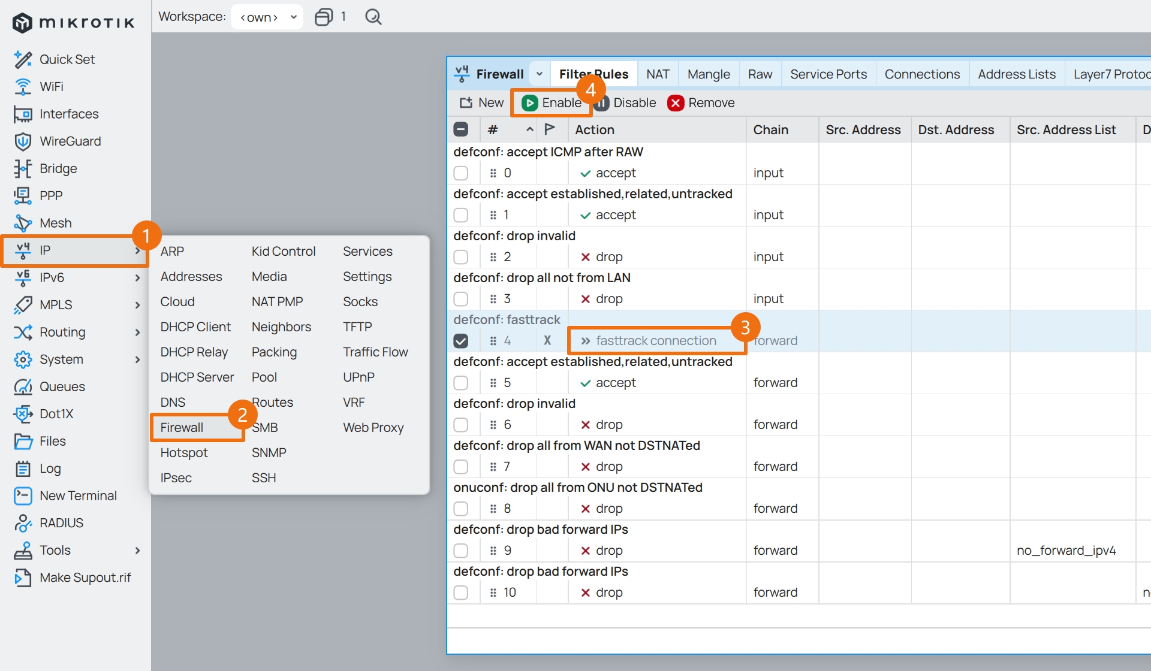Switch to the Mangle tab
Screen dimensions: 1151x671
pos(709,74)
